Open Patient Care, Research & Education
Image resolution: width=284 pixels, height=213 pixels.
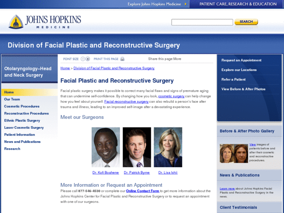[x=238, y=4]
